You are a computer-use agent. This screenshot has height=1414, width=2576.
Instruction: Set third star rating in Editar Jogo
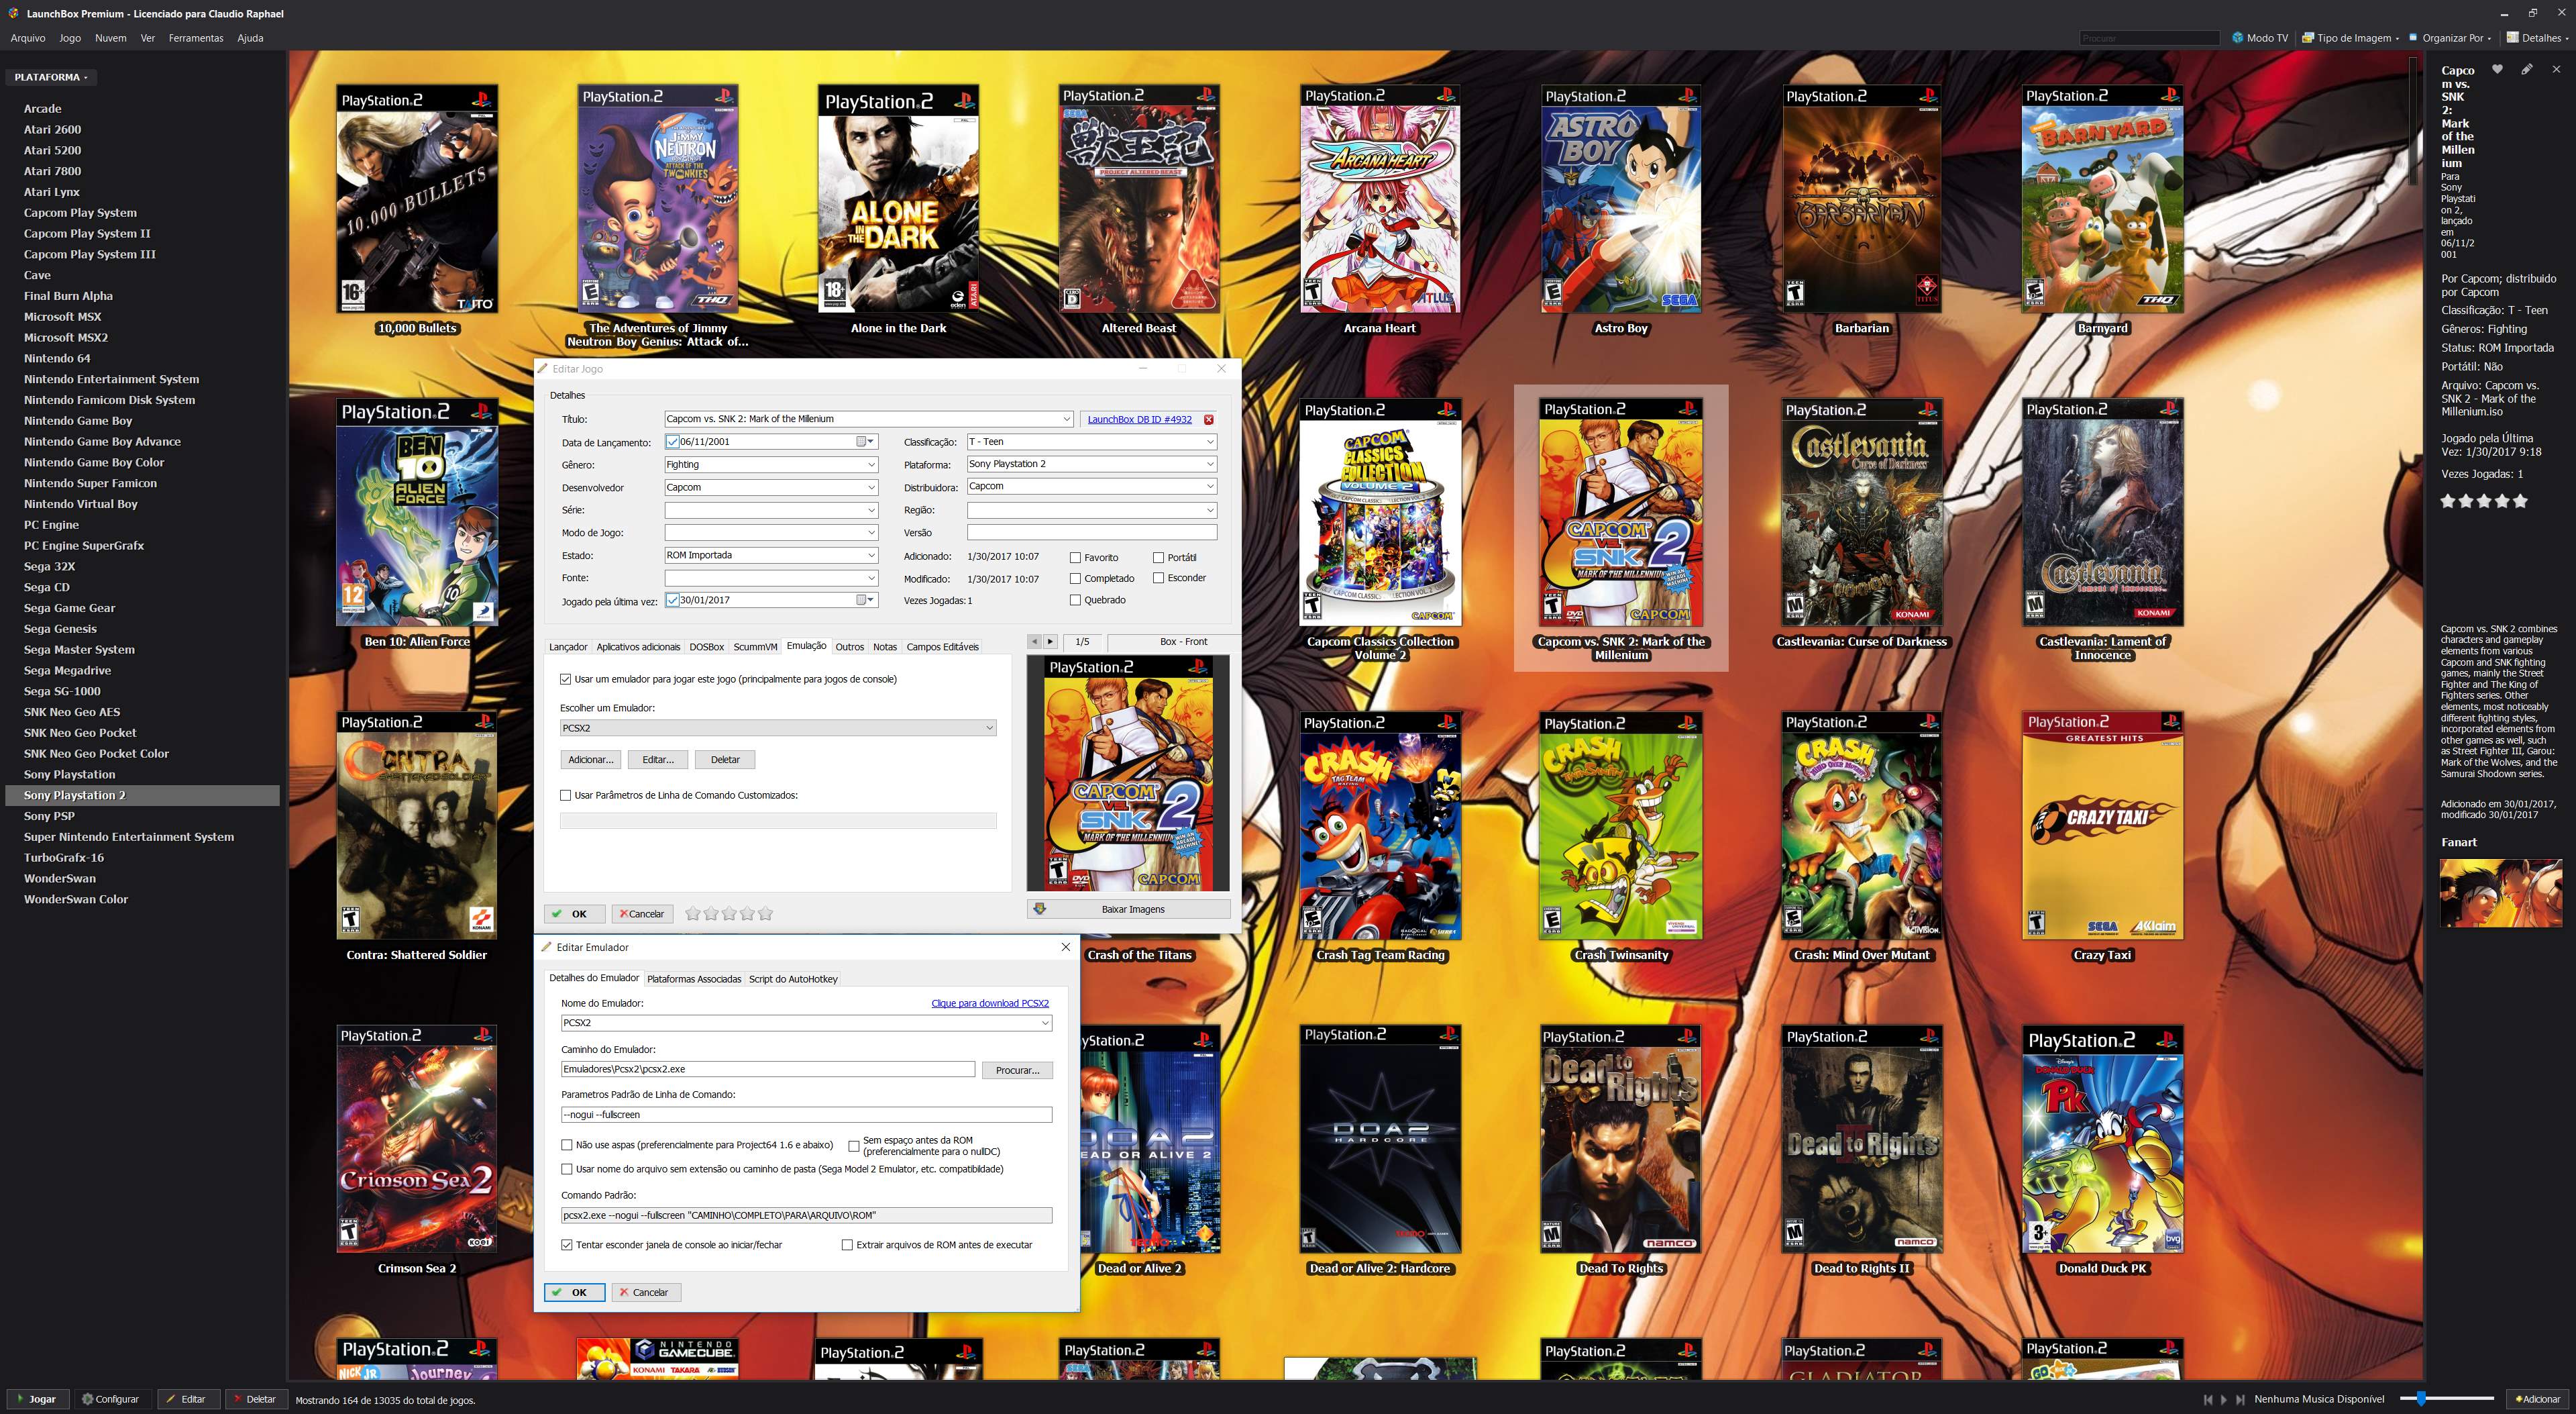click(729, 913)
